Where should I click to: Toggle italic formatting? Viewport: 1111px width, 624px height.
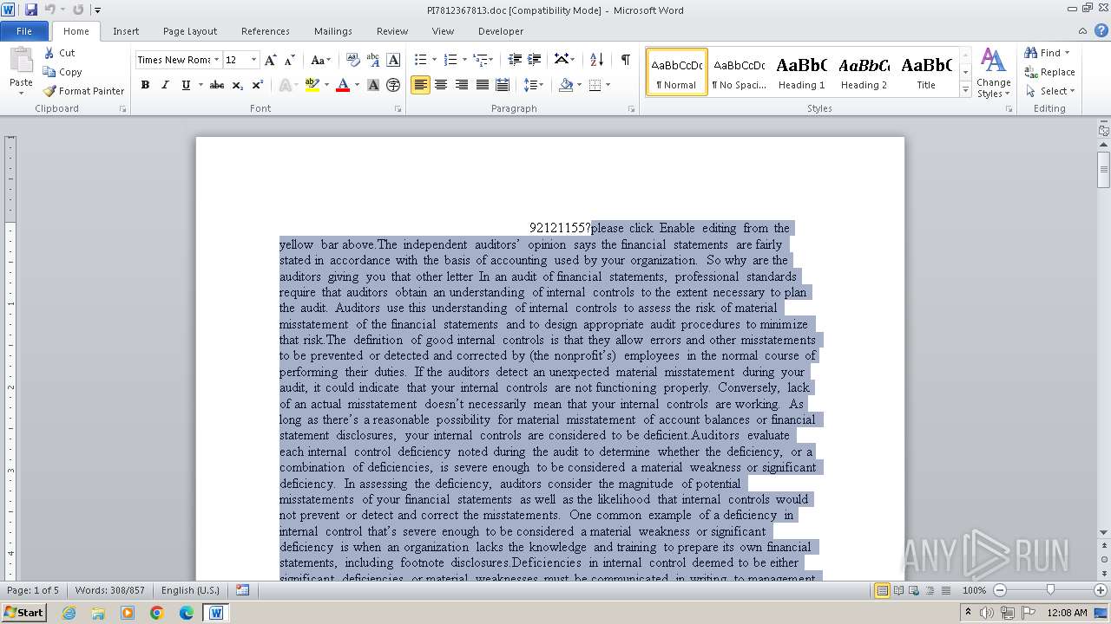(x=165, y=85)
